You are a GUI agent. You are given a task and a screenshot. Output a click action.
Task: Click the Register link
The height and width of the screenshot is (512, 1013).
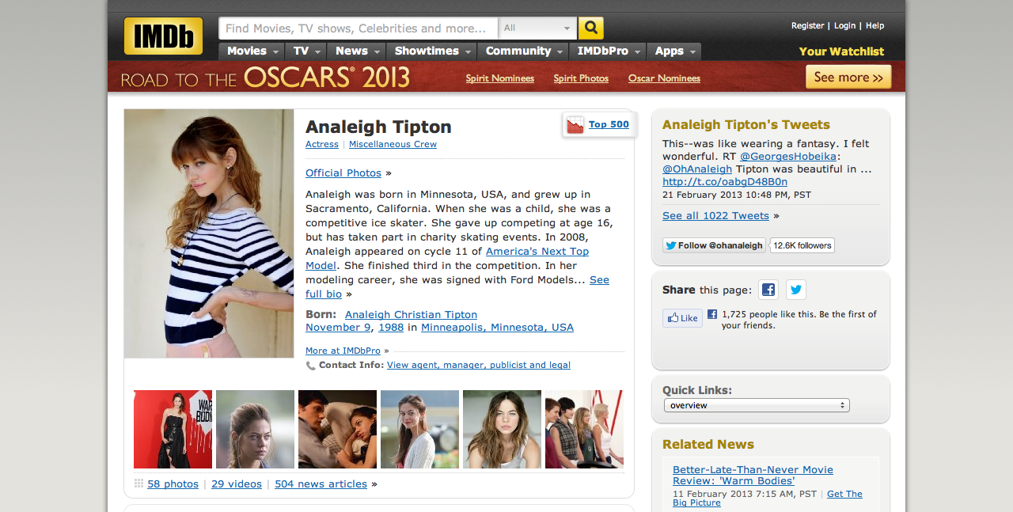coord(807,26)
